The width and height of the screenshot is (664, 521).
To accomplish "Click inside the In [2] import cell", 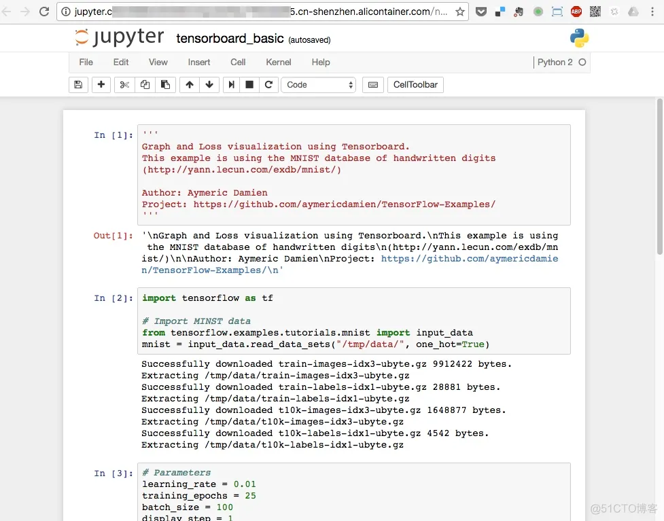I will coord(353,321).
